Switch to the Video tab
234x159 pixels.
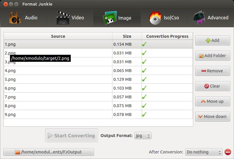point(70,18)
